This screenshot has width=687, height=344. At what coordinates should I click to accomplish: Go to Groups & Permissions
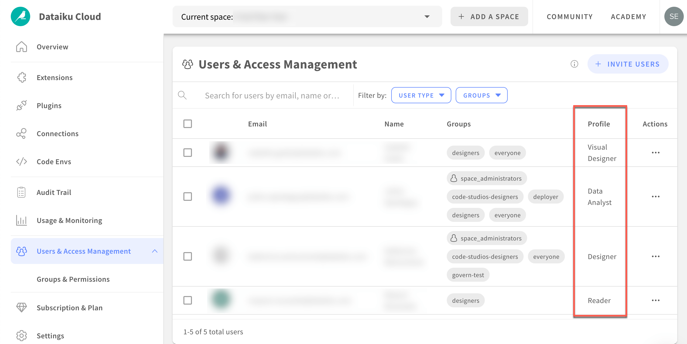coord(73,279)
